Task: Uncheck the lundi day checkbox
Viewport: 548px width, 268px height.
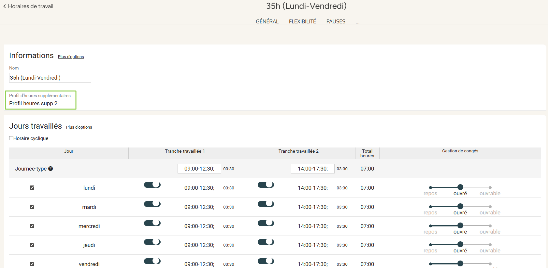Action: [32, 187]
